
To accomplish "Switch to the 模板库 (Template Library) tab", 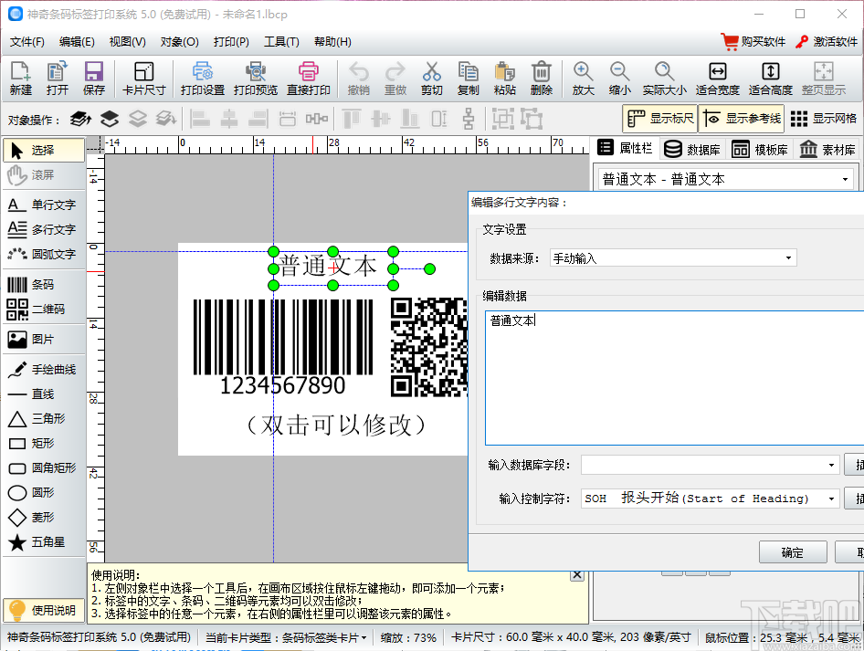I will [x=760, y=150].
